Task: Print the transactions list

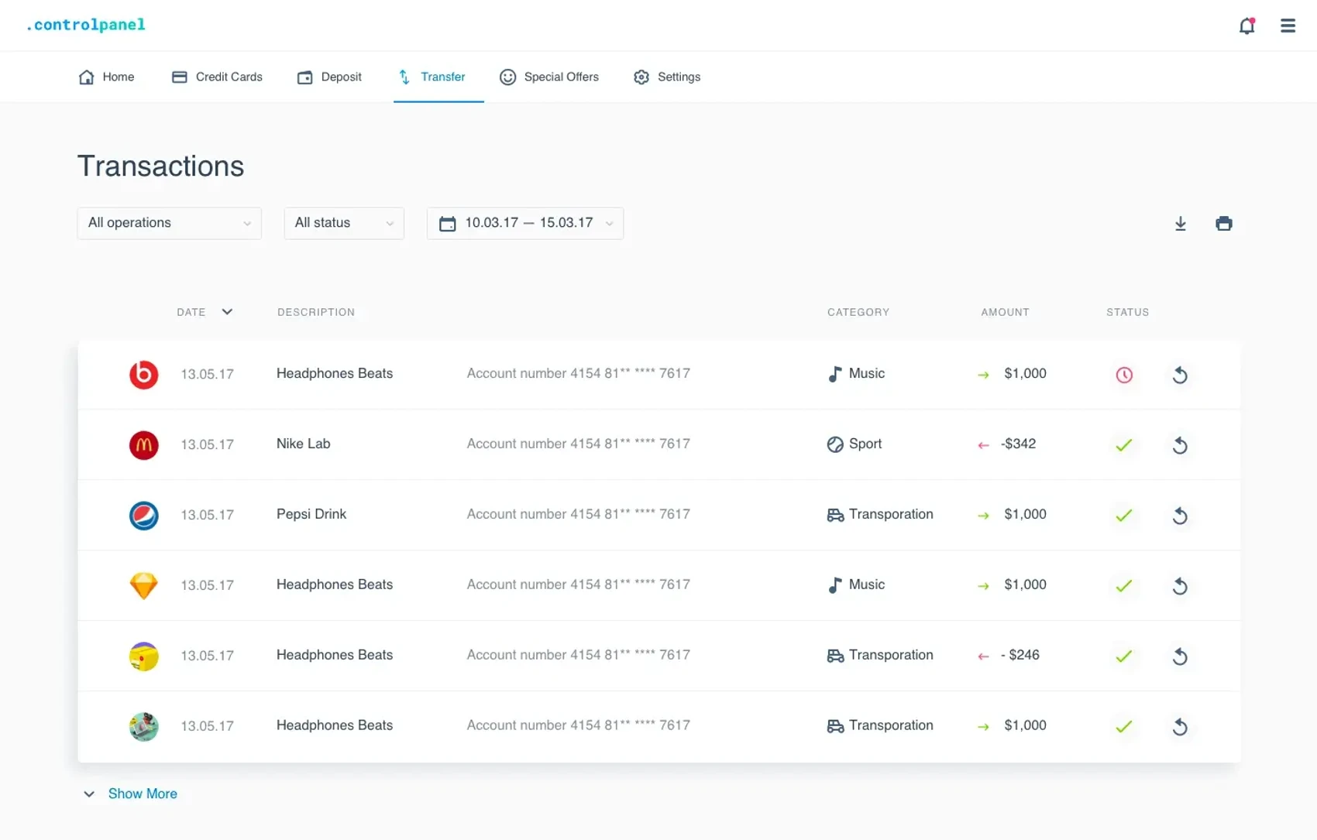Action: 1223,224
